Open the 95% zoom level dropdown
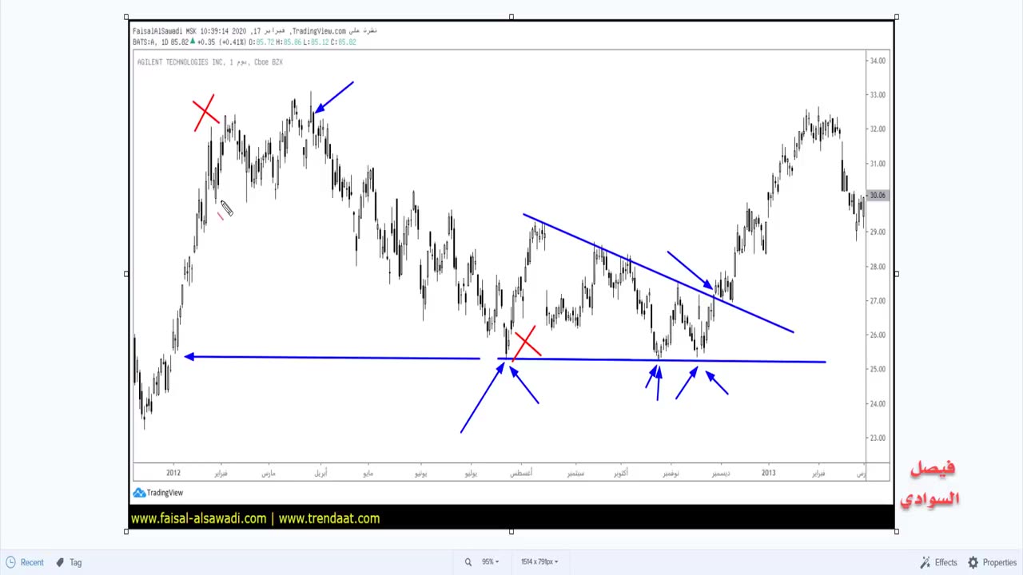Screen dimensions: 1023x575 tap(490, 562)
